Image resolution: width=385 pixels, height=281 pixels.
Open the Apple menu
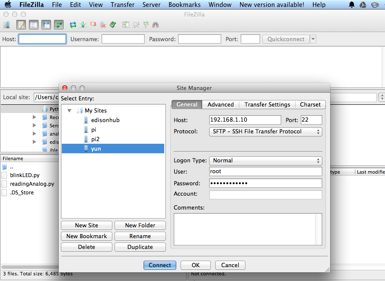(x=8, y=4)
